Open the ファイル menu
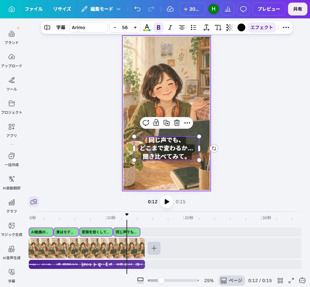 34,9
